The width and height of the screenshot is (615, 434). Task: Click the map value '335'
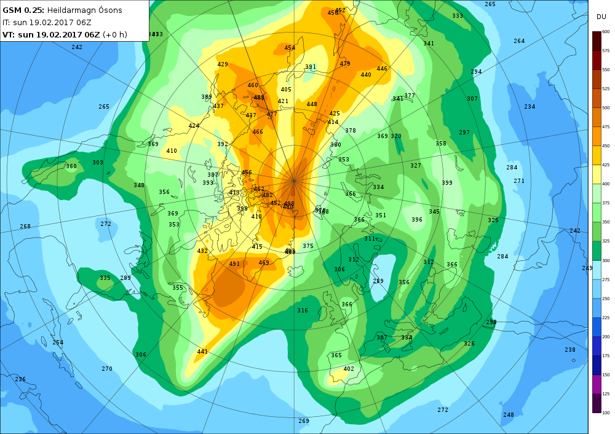click(x=105, y=278)
